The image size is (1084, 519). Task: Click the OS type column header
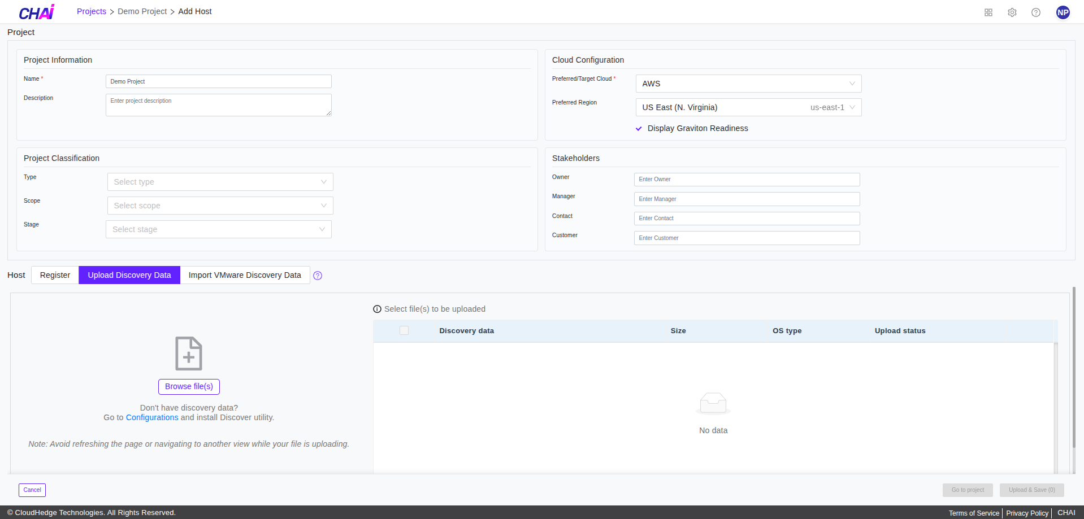[787, 331]
